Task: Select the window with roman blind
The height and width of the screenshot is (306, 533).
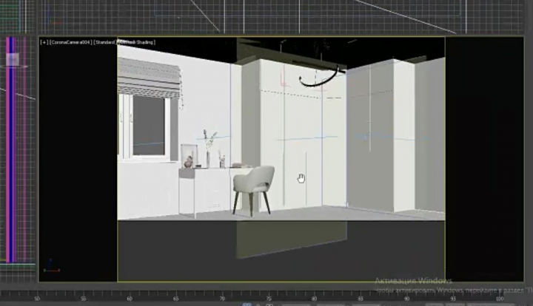Action: point(149,112)
